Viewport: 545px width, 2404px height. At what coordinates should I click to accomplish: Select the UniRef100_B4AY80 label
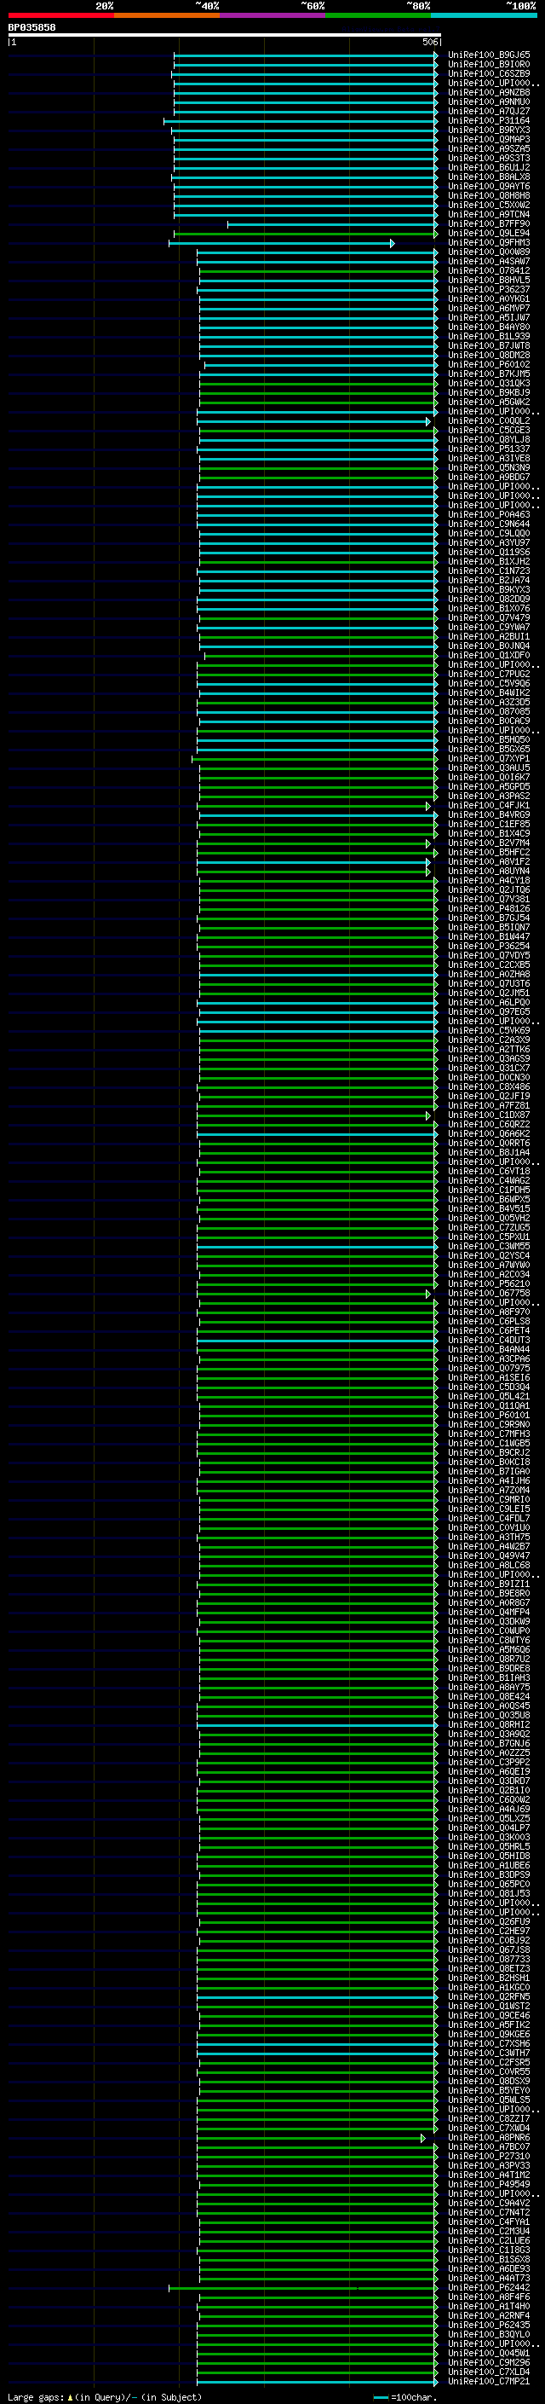pos(489,327)
